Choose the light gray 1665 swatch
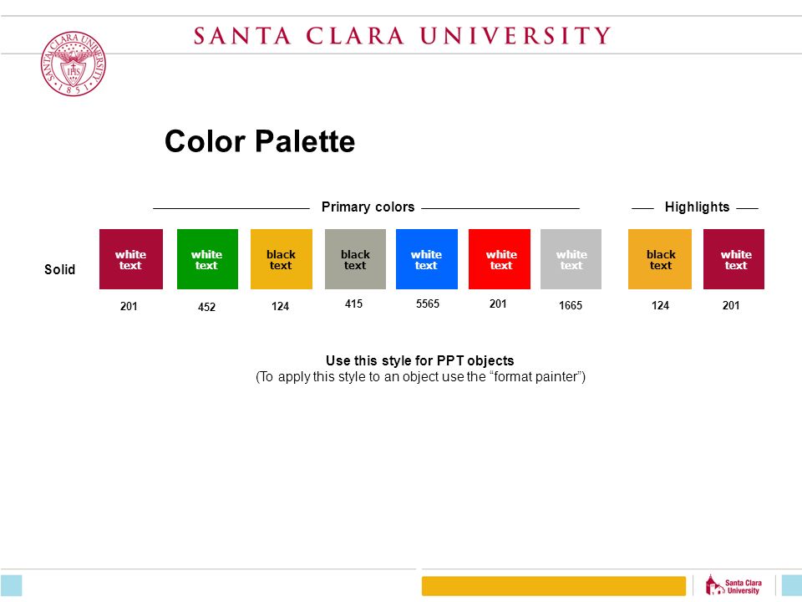The image size is (802, 602). click(571, 259)
